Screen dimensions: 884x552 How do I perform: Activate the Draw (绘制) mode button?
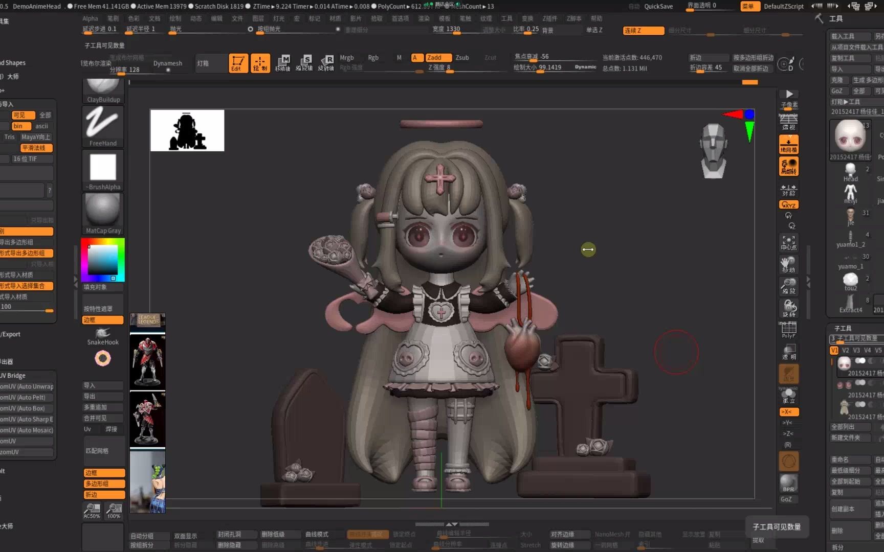coord(260,63)
